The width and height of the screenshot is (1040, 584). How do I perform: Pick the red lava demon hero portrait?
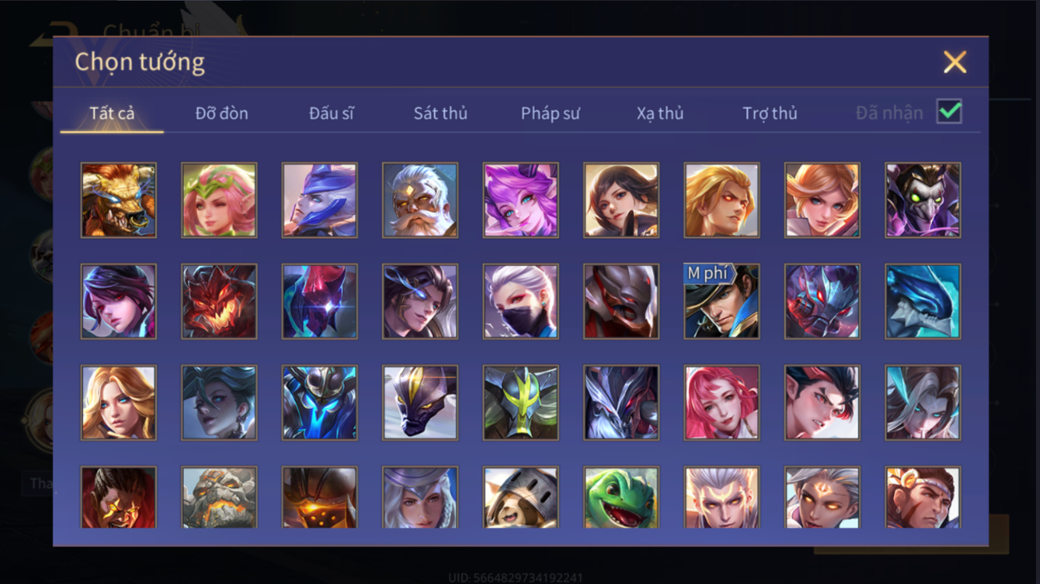(219, 301)
